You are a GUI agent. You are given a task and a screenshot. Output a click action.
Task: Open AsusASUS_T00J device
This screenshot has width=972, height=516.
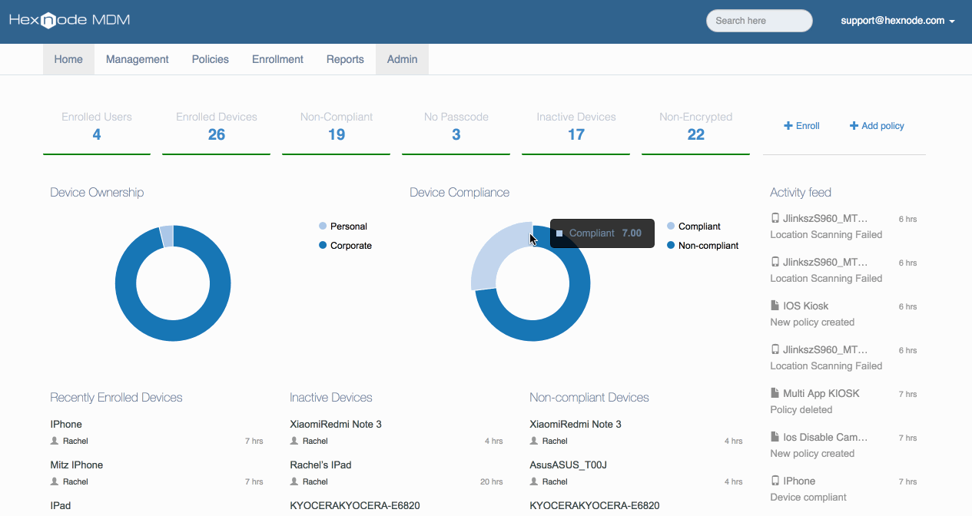tap(568, 465)
